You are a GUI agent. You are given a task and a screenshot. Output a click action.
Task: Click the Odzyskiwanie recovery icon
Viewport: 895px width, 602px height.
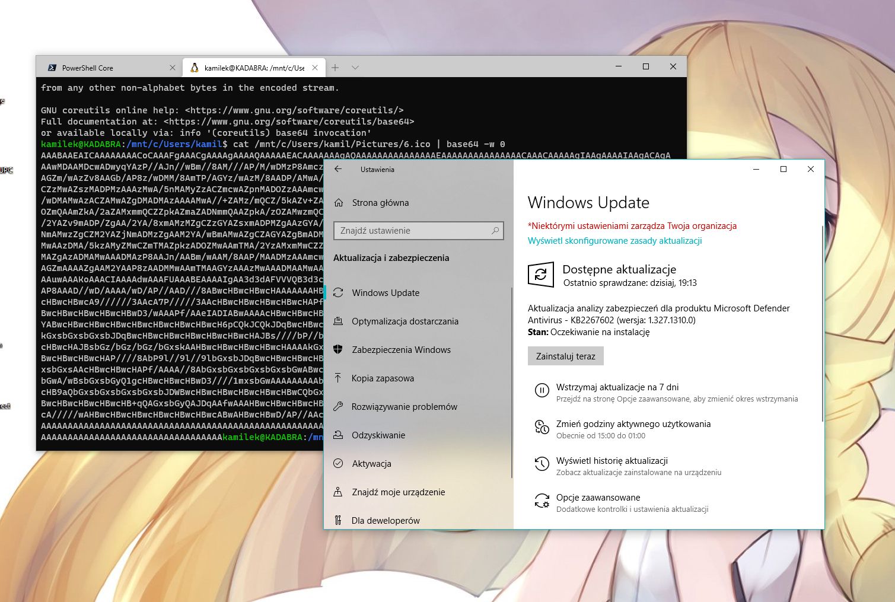point(338,435)
